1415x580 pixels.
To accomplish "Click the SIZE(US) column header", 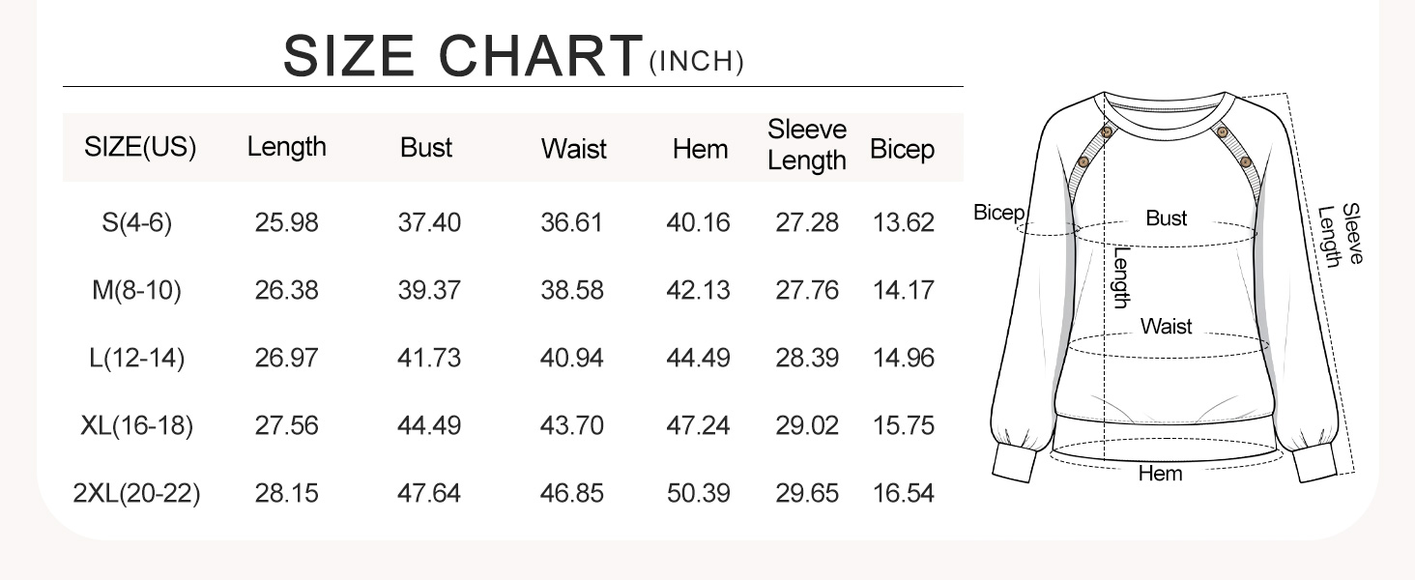I will click(140, 147).
